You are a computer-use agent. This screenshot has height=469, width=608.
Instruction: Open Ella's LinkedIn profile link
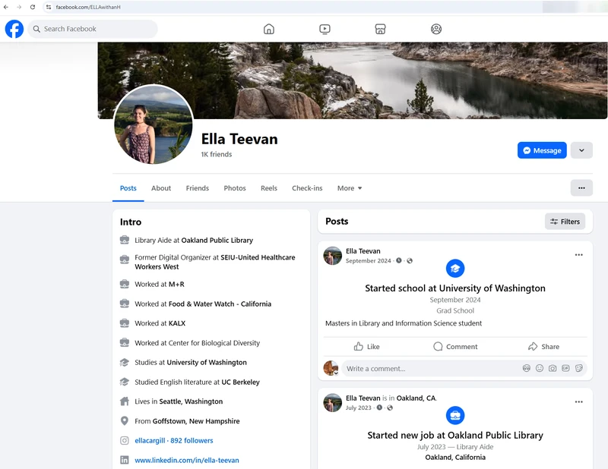point(187,460)
